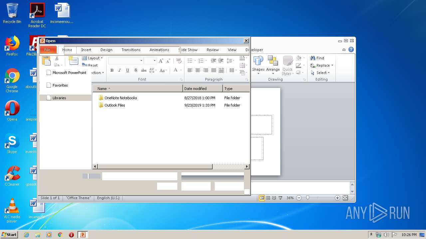Open the Layout dropdown
Screen dimensions: 426x239
(x=92, y=58)
